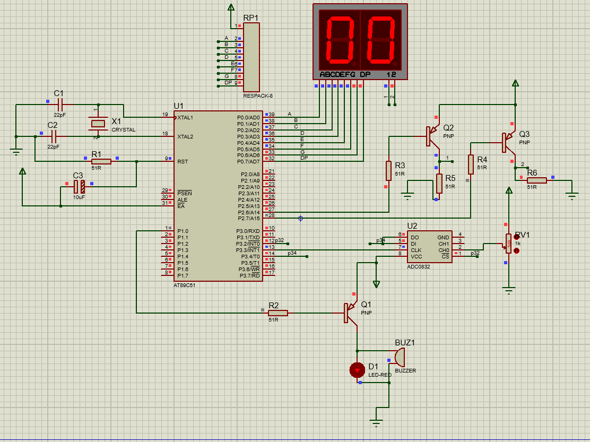
Task: Select power terminal above Q3
Action: (x=516, y=83)
